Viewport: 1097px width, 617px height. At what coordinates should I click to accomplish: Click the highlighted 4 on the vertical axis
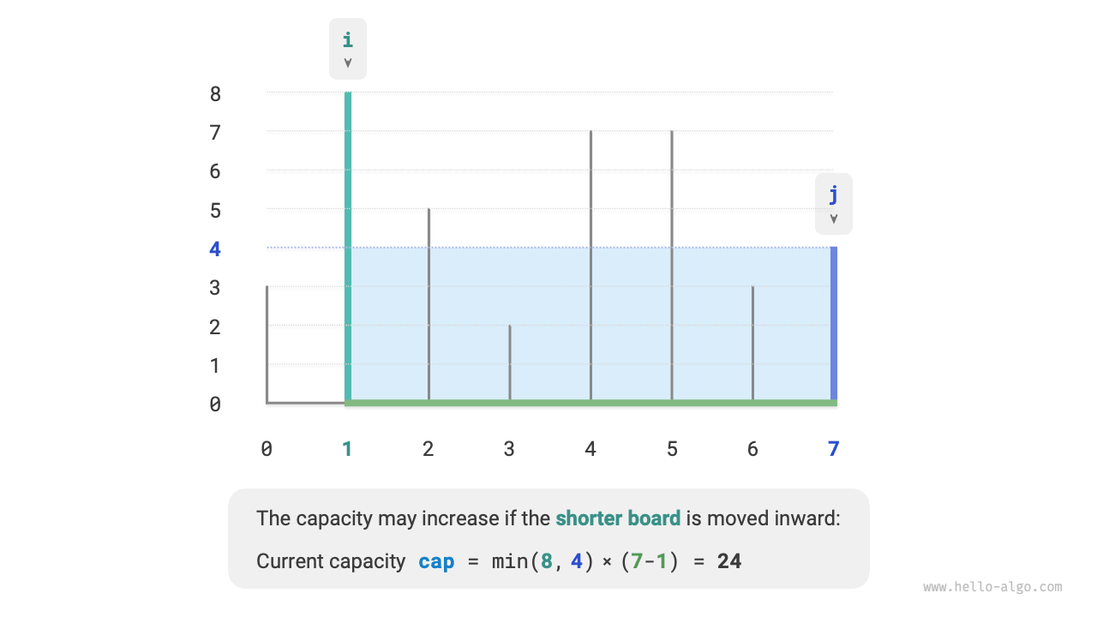215,249
